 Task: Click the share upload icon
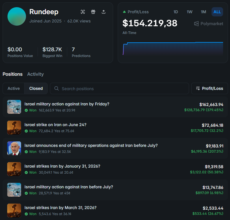(104, 12)
